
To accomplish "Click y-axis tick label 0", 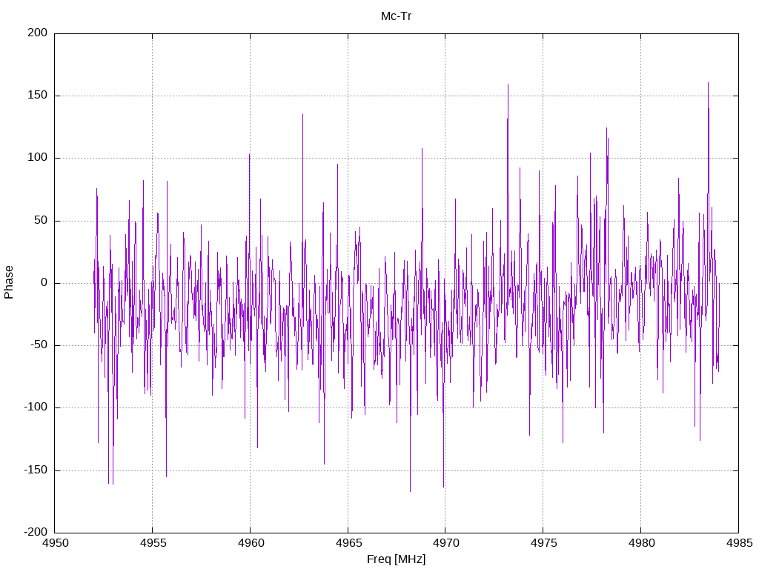I will click(x=44, y=282).
